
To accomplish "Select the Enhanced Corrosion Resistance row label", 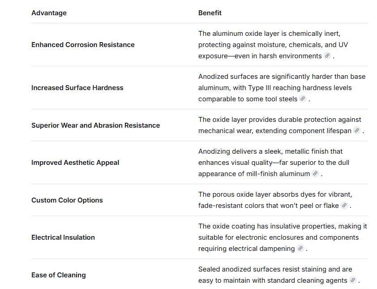I will coord(83,45).
